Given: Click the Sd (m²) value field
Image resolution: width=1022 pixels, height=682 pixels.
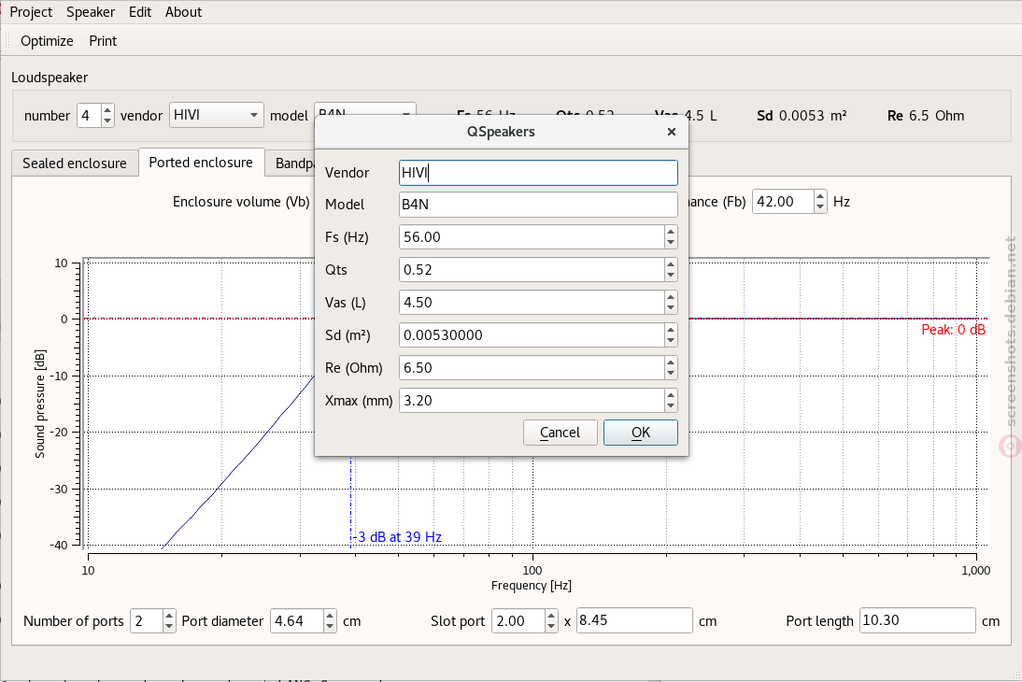Looking at the screenshot, I should point(532,335).
